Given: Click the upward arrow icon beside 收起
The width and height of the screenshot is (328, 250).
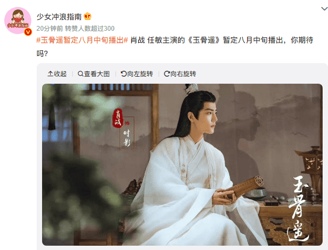Looking at the screenshot, I should point(50,73).
